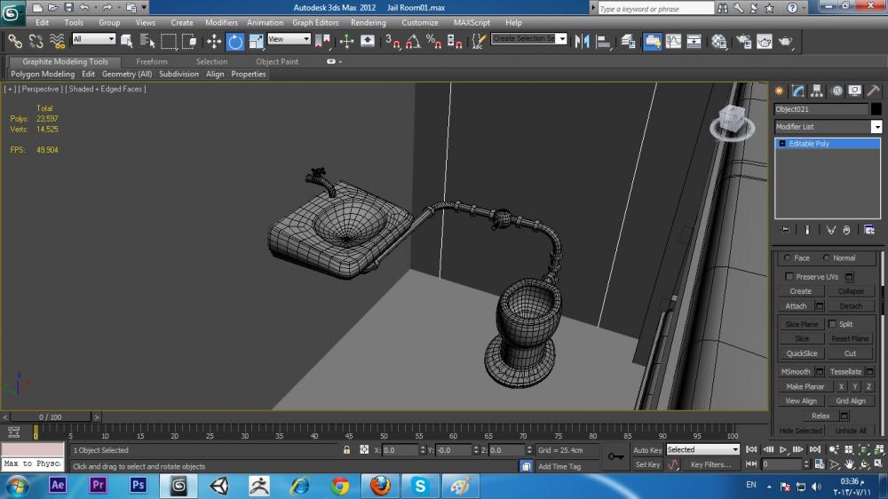Screen dimensions: 888x499
Task: Activate the Select and Rotate tool
Action: (235, 41)
